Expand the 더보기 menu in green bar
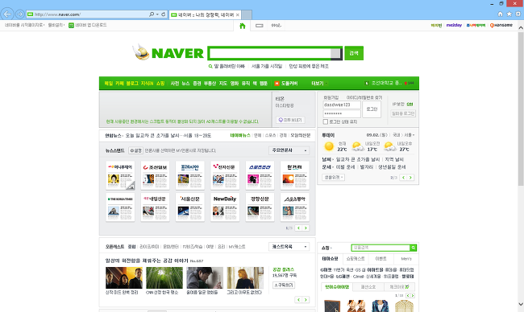The image size is (524, 312). tap(319, 84)
